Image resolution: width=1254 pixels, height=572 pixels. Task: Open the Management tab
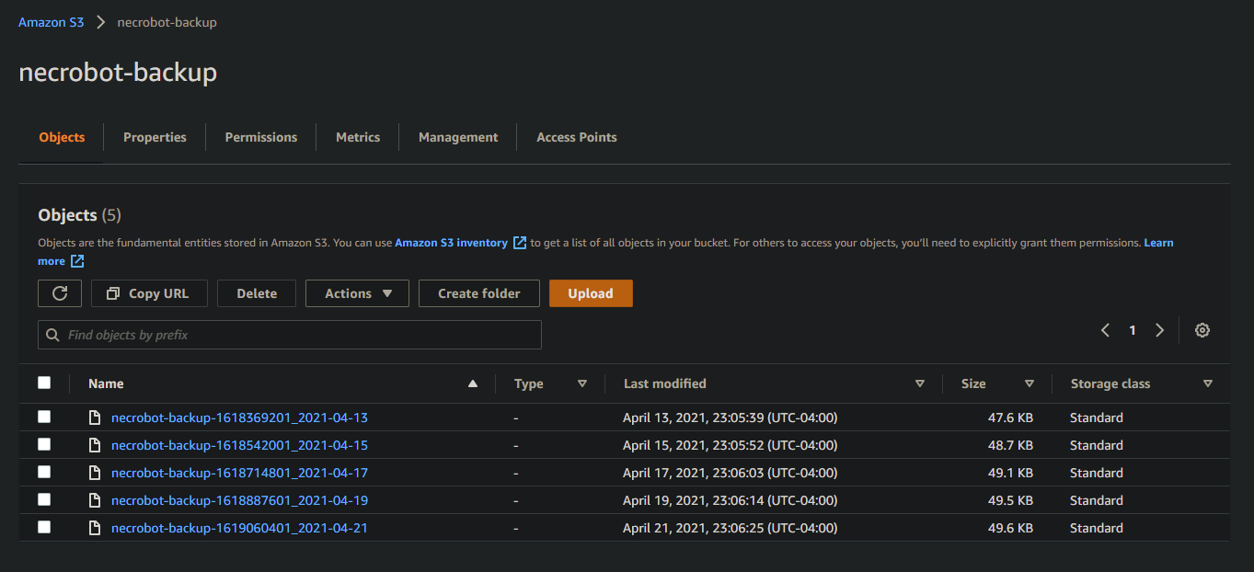click(x=458, y=137)
